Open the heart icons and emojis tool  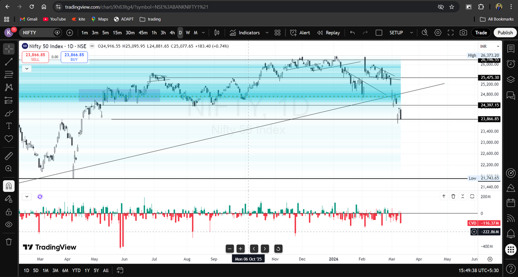click(9, 139)
